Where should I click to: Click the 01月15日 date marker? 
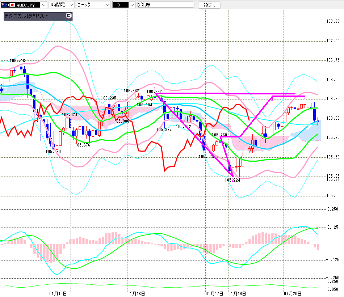pyautogui.click(x=58, y=293)
